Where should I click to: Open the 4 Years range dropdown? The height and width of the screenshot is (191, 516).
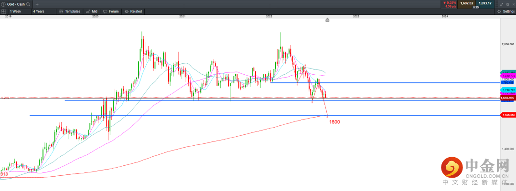tap(41, 11)
